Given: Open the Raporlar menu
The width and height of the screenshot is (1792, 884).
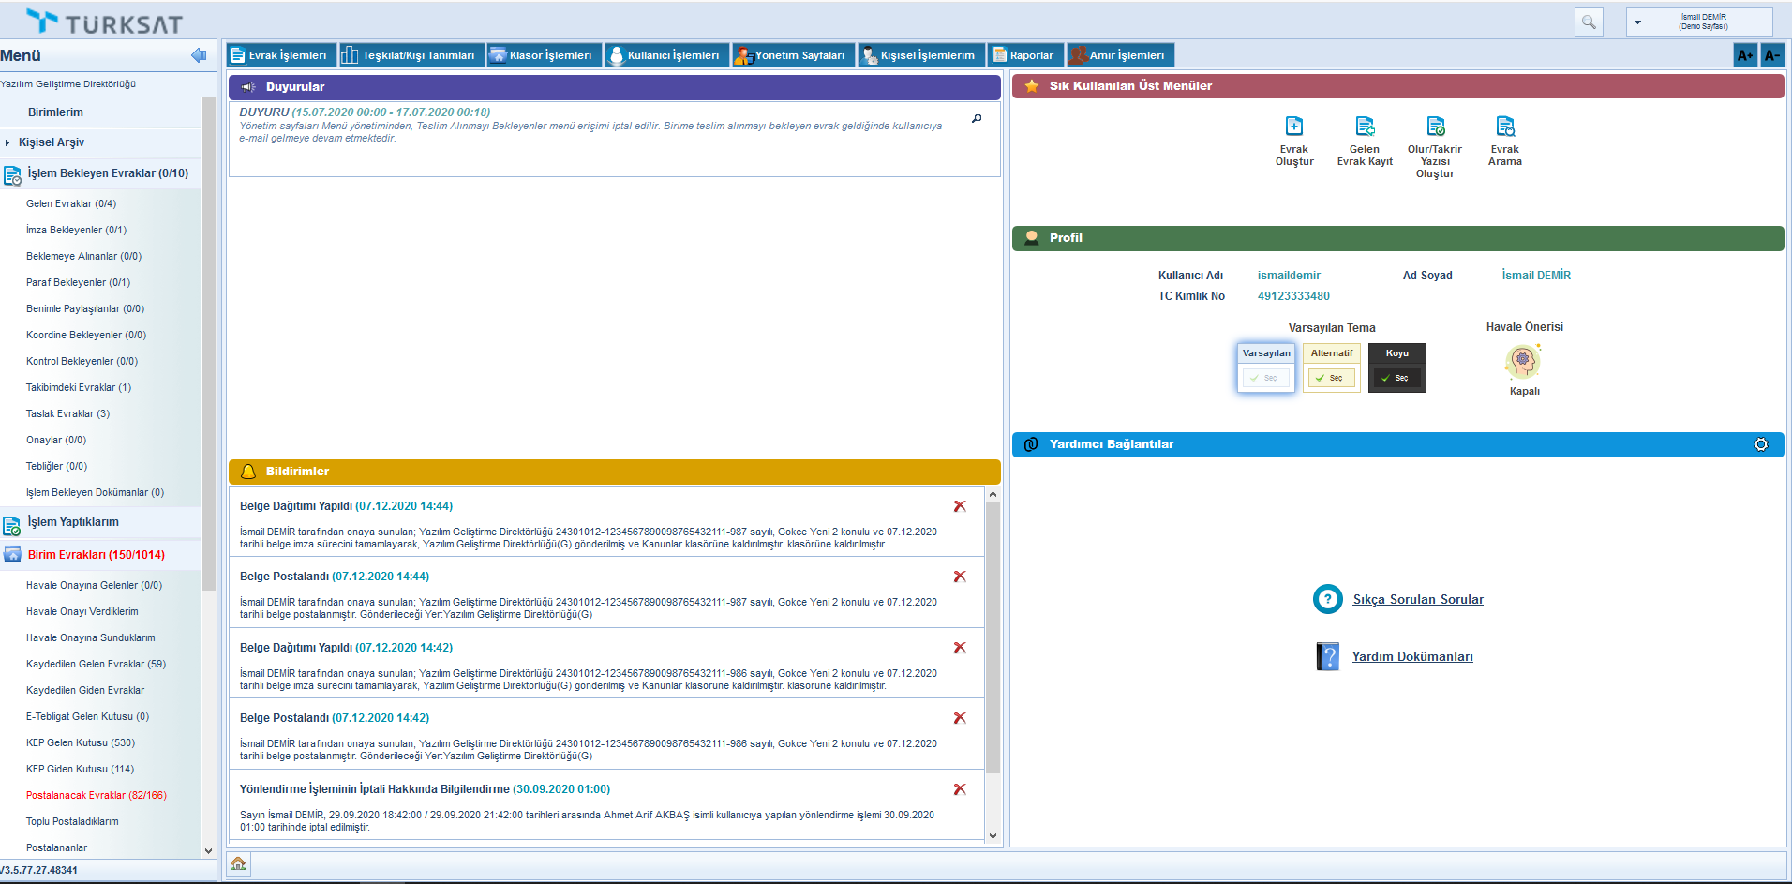Looking at the screenshot, I should point(1025,55).
